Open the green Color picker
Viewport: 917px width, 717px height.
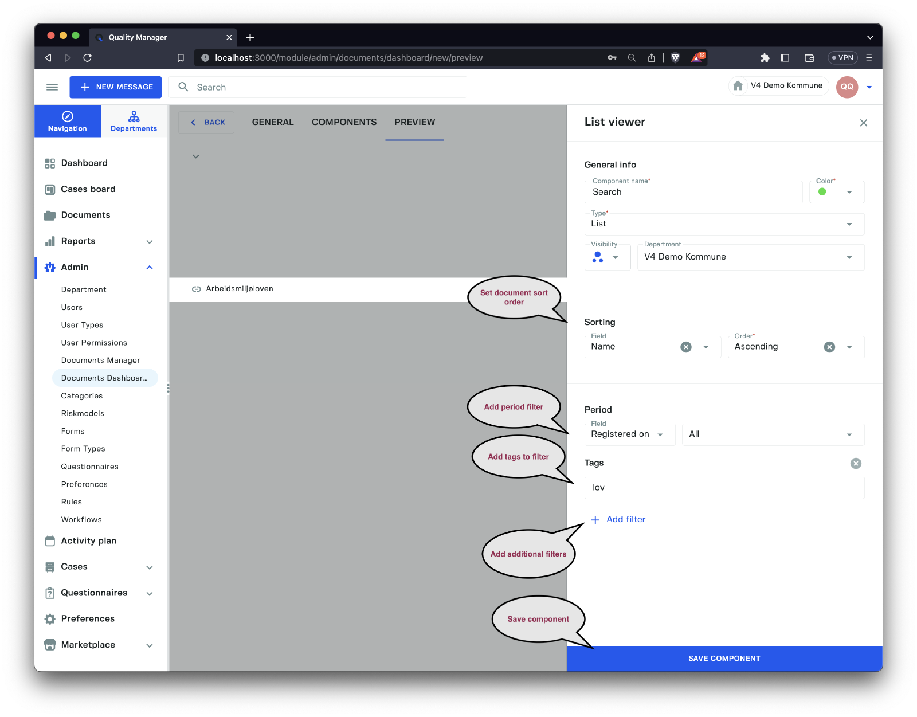click(836, 192)
